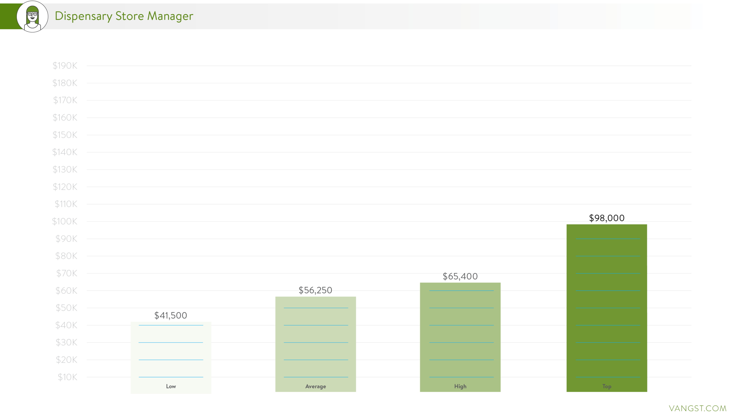This screenshot has width=741, height=417.
Task: Click the $41,500 value label
Action: [171, 315]
